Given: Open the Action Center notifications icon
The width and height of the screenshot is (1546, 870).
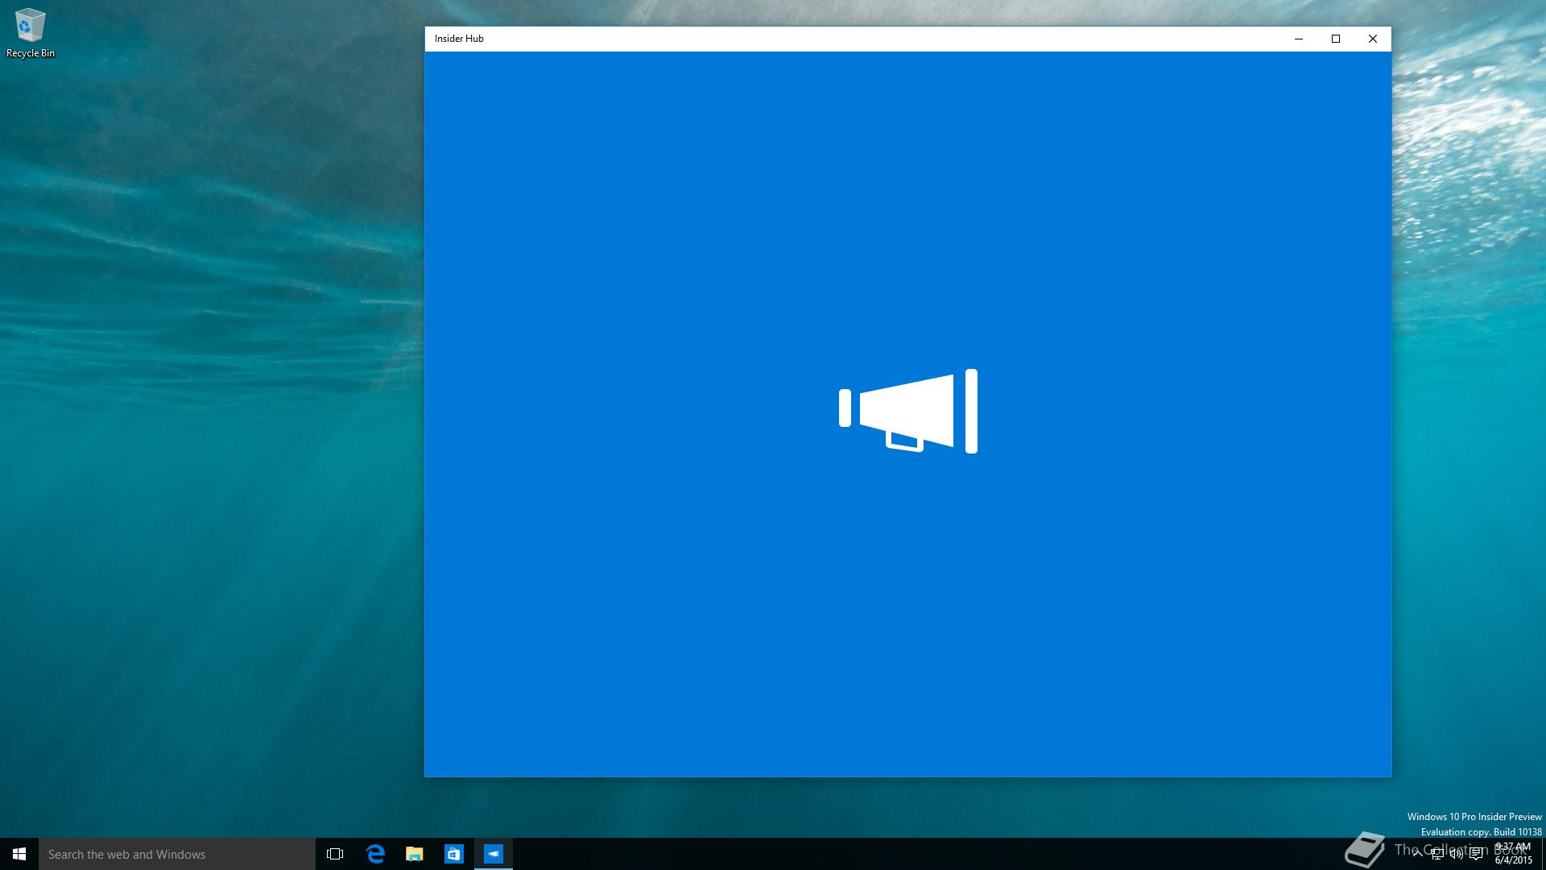Looking at the screenshot, I should 1476,854.
